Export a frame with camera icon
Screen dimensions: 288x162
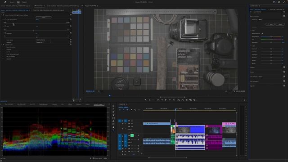(187, 100)
